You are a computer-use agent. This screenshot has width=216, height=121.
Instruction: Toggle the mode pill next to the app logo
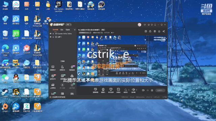(x=69, y=25)
